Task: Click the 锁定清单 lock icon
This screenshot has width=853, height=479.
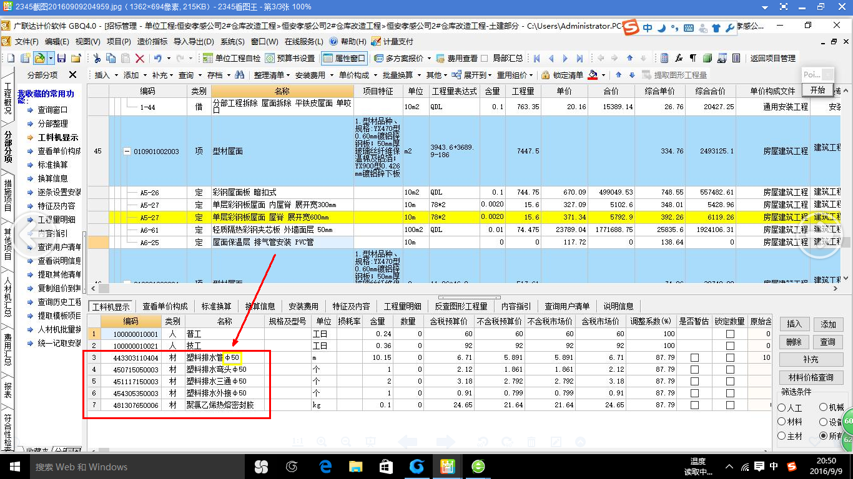Action: point(546,75)
